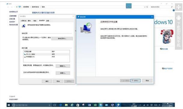Click the 系统还原(S)... button
183x109 pixels.
(x=62, y=39)
